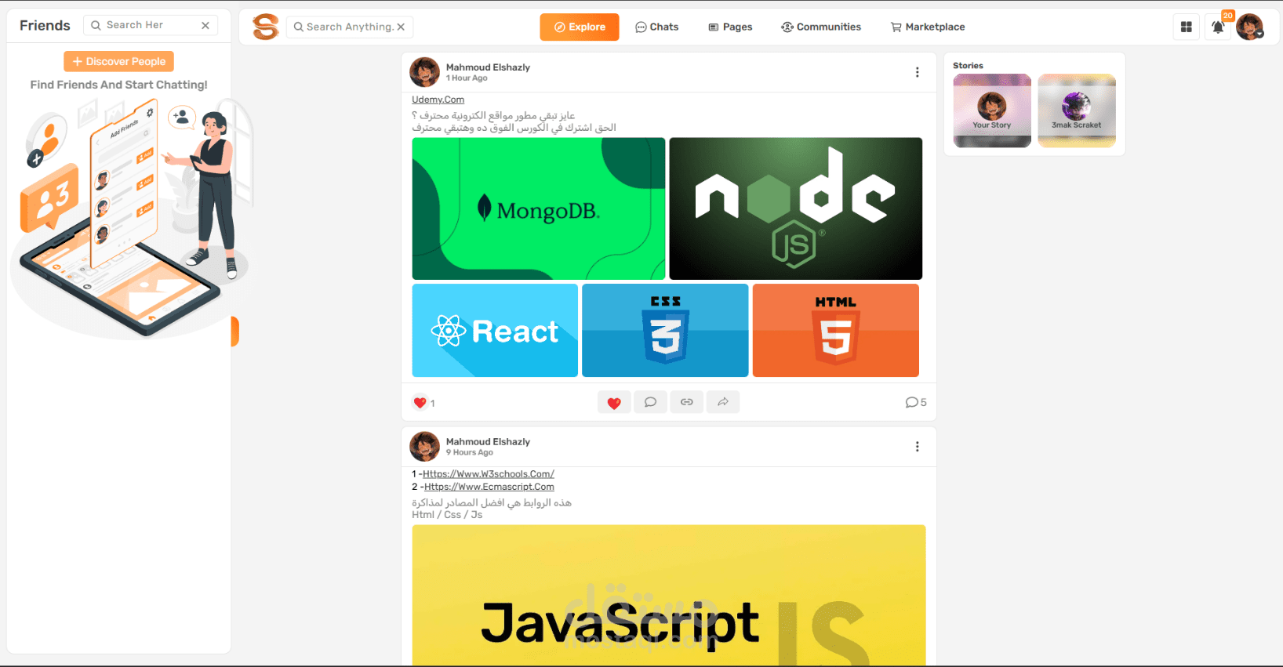Go to the Pages tab
The height and width of the screenshot is (667, 1283).
[730, 27]
